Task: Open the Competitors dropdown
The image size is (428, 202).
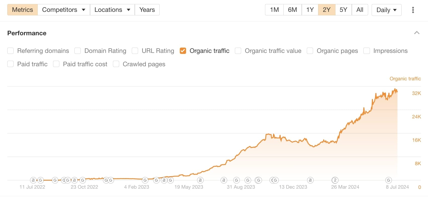Action: pos(63,10)
